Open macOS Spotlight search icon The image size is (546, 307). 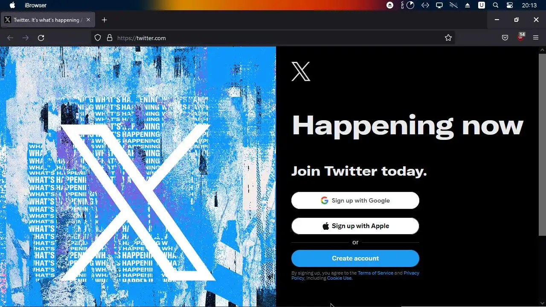496,5
